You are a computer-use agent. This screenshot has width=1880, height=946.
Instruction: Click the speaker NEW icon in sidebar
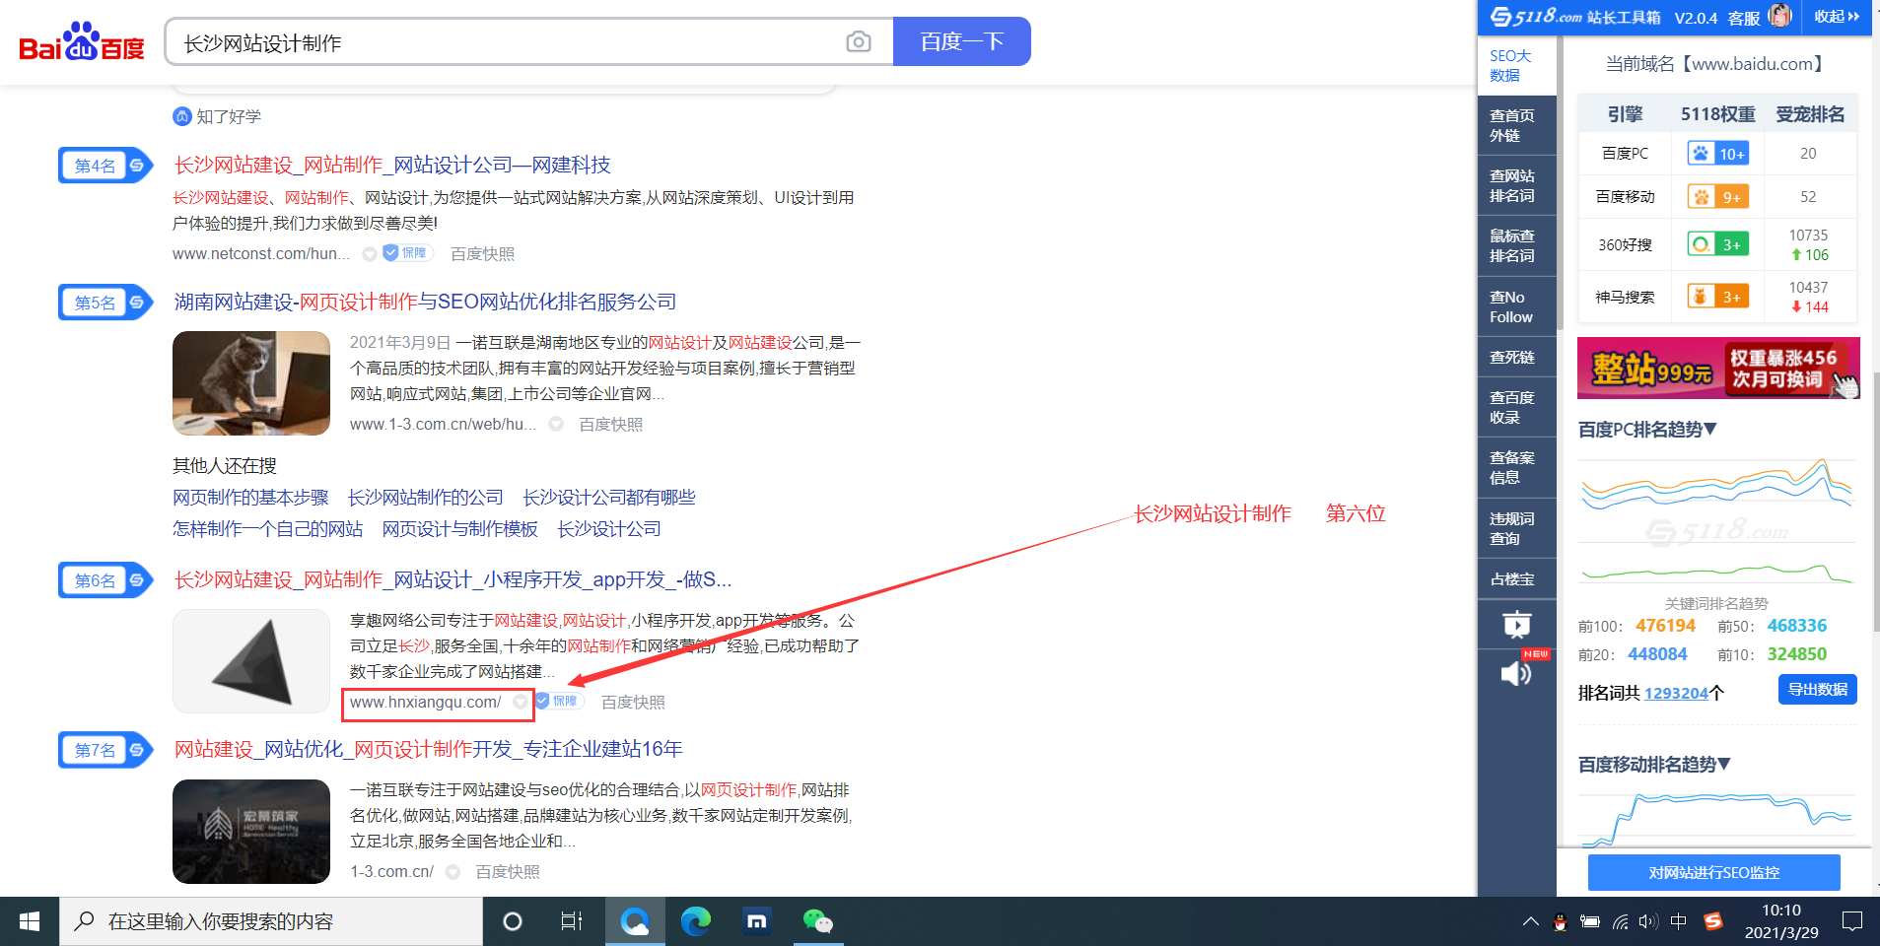pyautogui.click(x=1516, y=674)
